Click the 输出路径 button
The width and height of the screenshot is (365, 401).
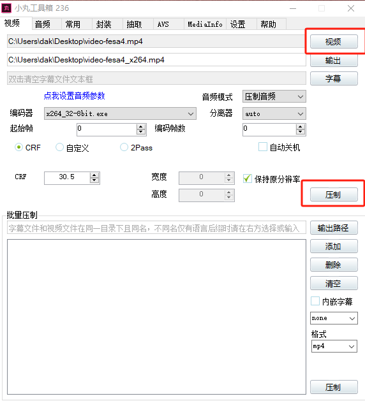click(x=334, y=228)
